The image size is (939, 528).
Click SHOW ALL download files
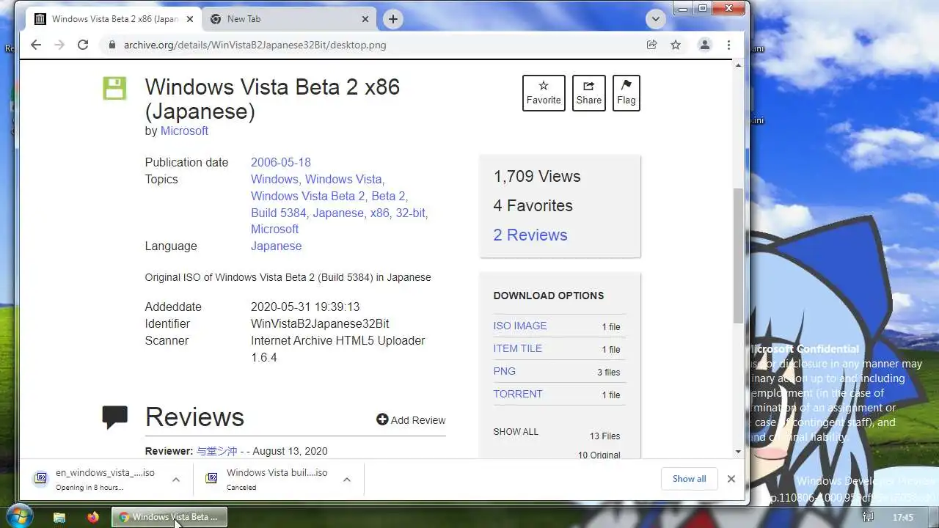coord(516,431)
